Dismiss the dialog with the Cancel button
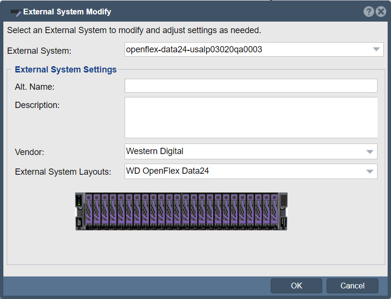 353,286
